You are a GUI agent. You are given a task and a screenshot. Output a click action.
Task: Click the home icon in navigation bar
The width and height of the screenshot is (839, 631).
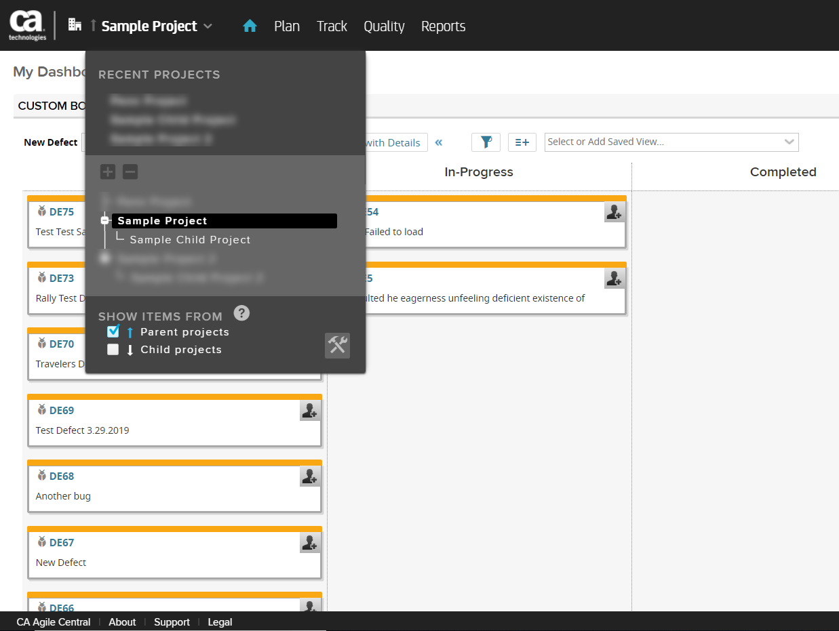click(250, 26)
